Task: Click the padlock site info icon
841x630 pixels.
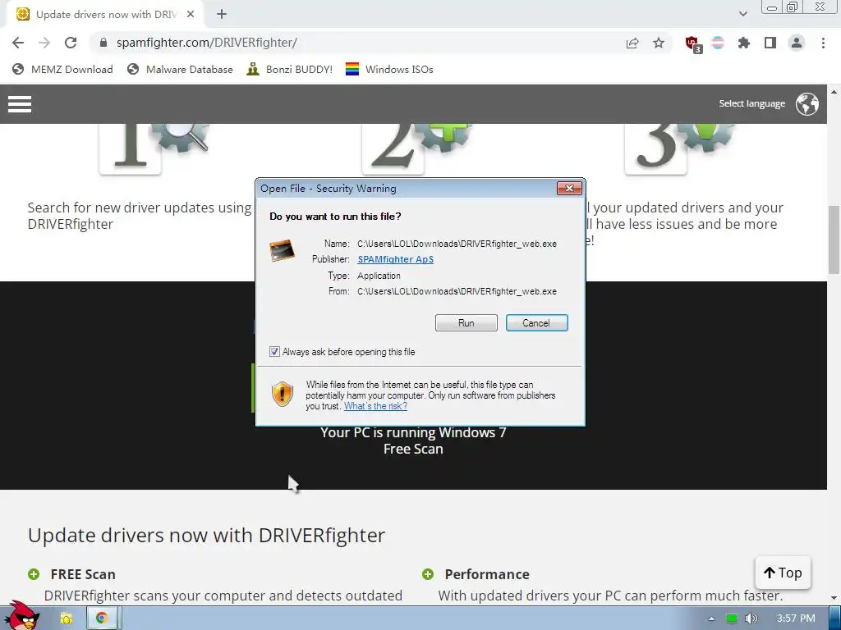Action: 103,43
